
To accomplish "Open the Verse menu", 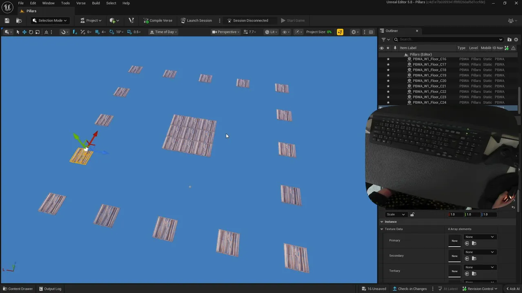I will point(81,3).
